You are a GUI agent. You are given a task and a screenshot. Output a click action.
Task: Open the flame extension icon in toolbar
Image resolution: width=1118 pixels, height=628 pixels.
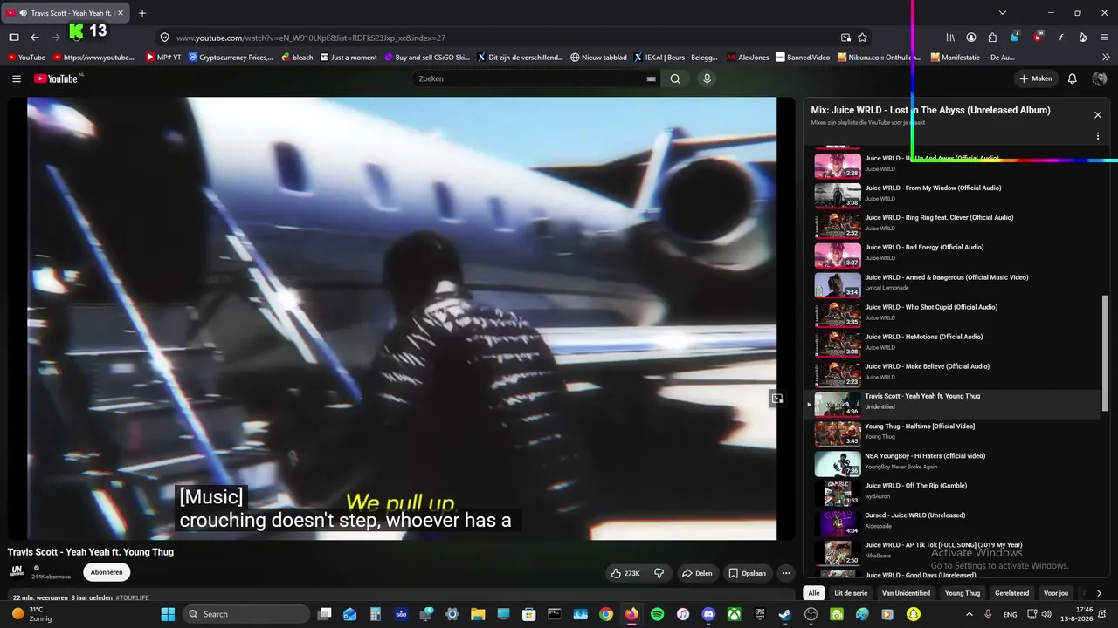pos(1083,38)
